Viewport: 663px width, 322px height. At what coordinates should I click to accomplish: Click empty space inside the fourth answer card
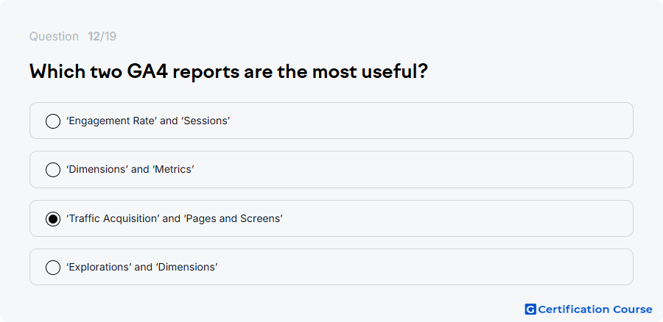click(423, 267)
